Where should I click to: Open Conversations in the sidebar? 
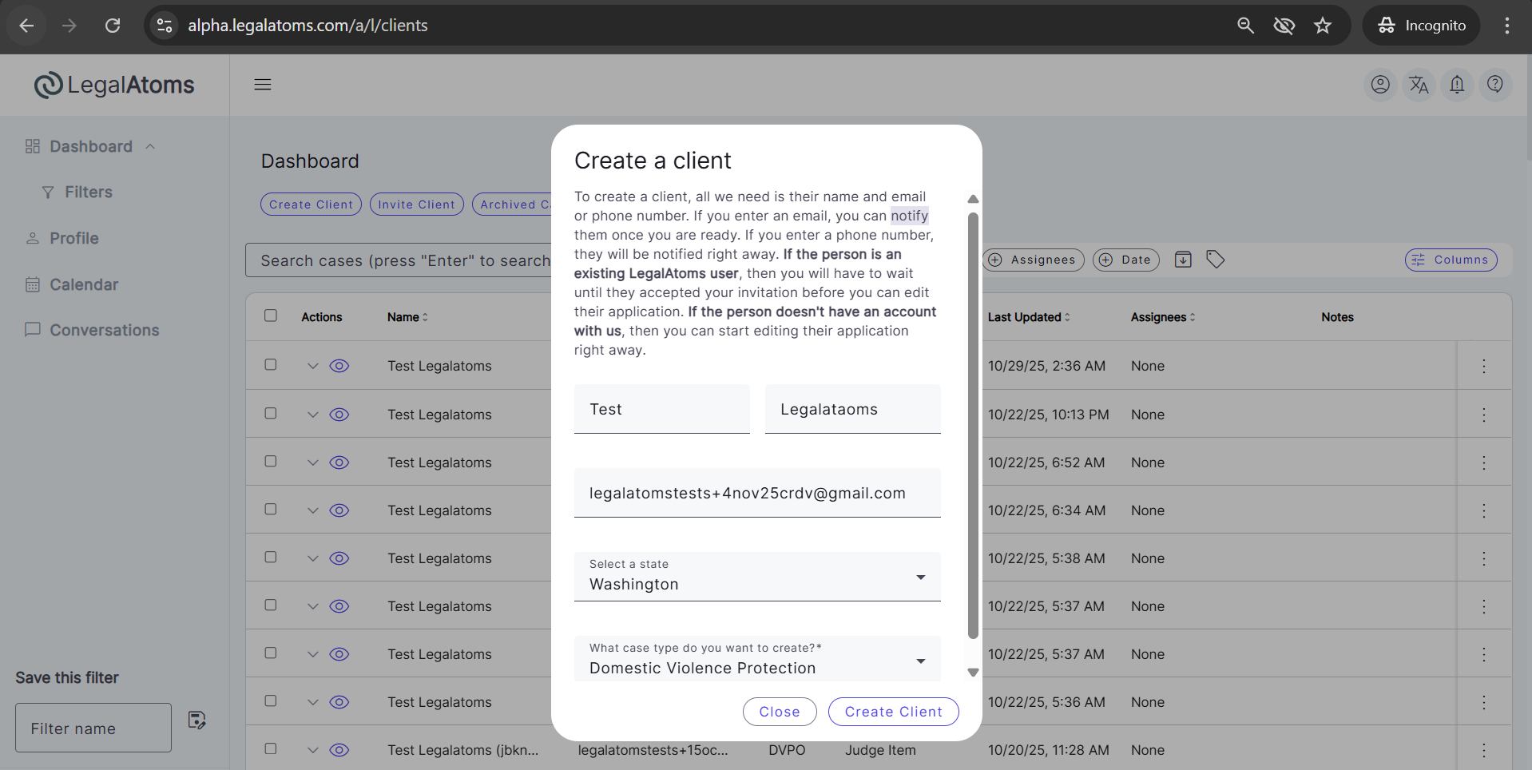104,330
